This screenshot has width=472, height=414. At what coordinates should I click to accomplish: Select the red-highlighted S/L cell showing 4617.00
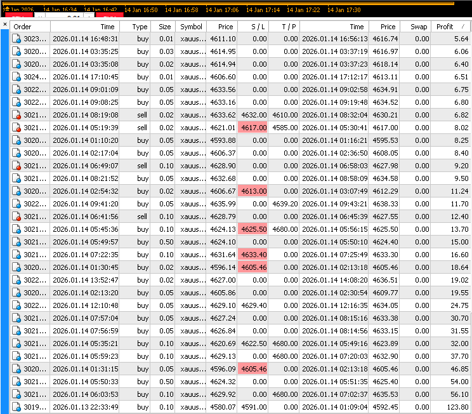[x=253, y=128]
